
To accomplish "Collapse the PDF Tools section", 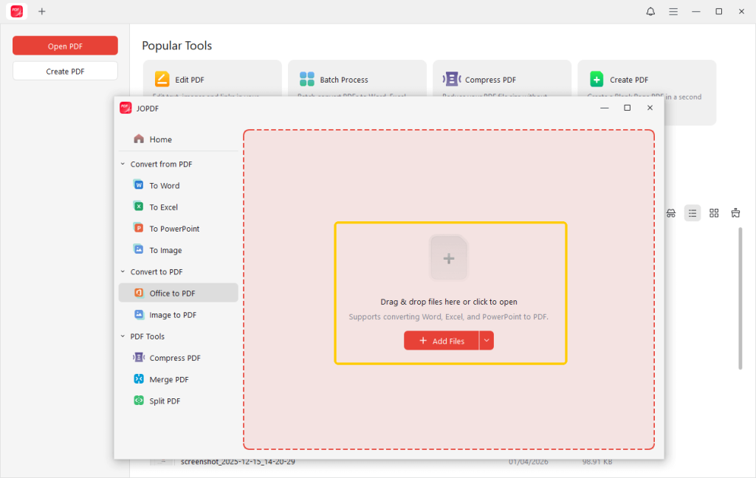I will point(123,336).
